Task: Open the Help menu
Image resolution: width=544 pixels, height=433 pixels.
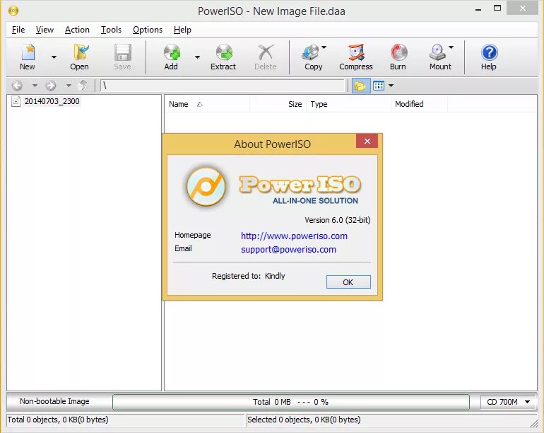Action: point(182,30)
